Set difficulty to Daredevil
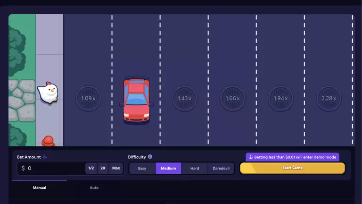This screenshot has height=204, width=362. click(221, 168)
